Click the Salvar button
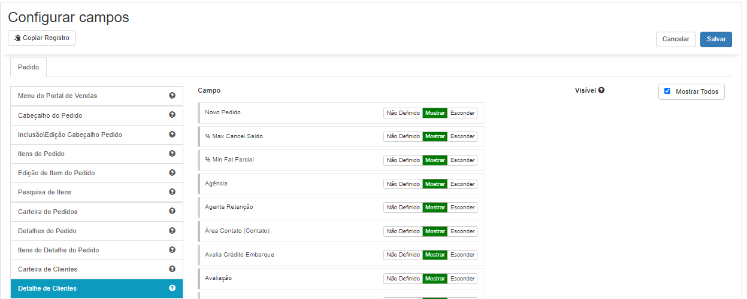 coord(716,39)
